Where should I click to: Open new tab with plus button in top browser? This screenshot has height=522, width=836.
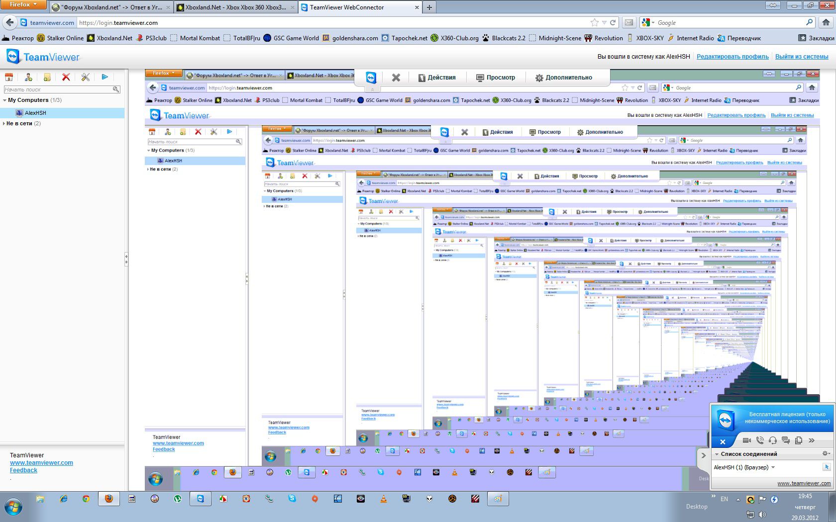[x=429, y=7]
